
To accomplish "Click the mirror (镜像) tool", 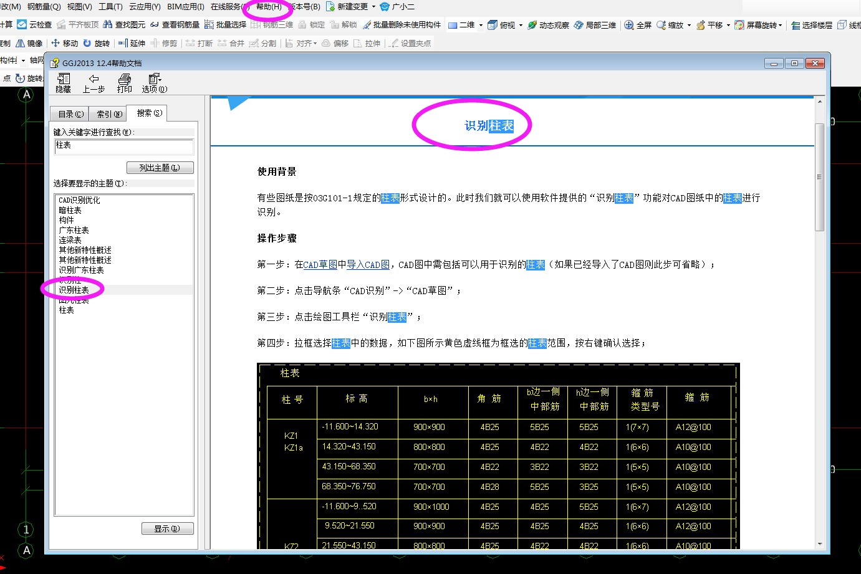I will tap(29, 43).
